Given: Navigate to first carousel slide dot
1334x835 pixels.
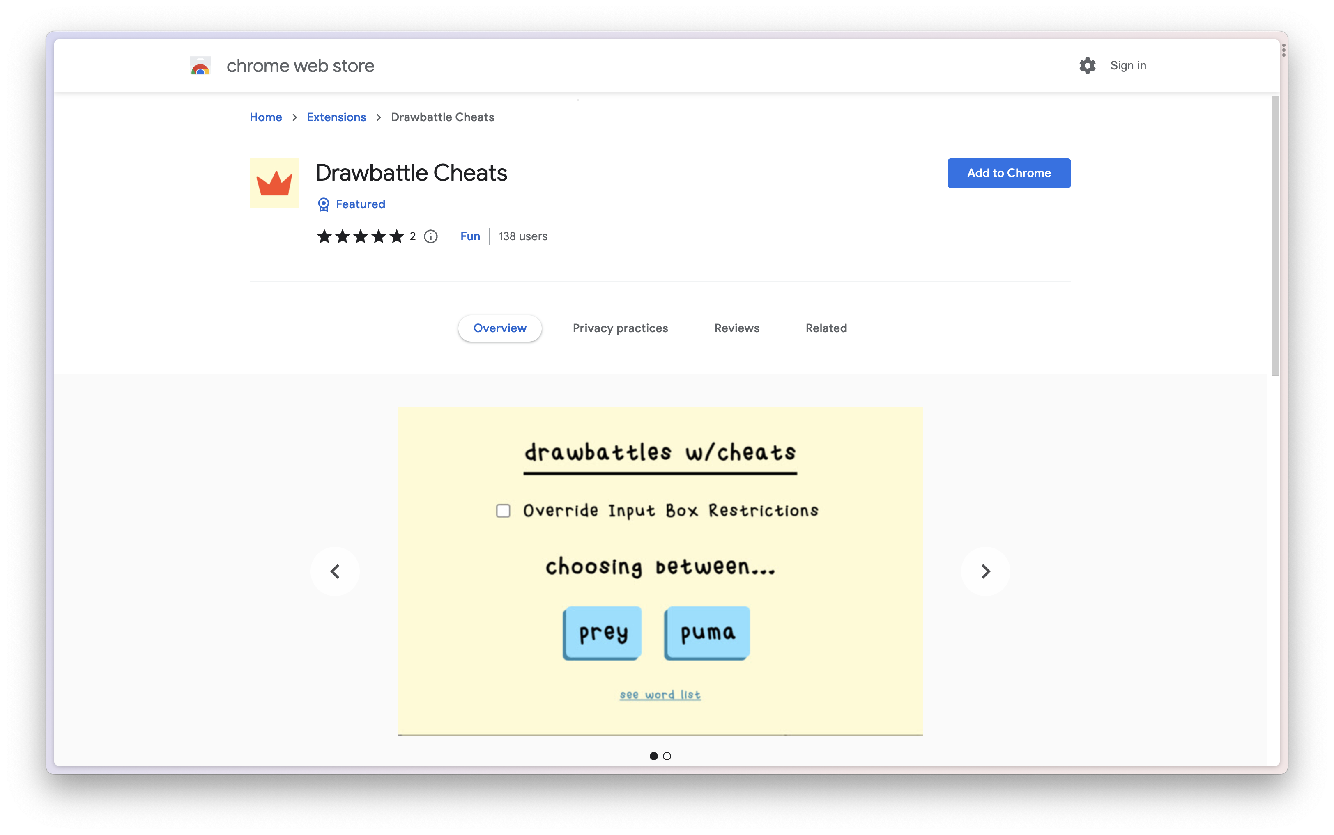Looking at the screenshot, I should [653, 755].
